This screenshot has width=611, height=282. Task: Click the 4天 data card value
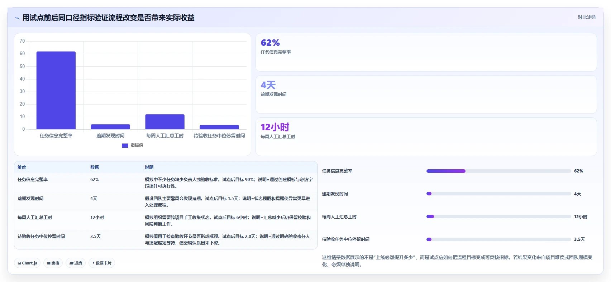[268, 85]
